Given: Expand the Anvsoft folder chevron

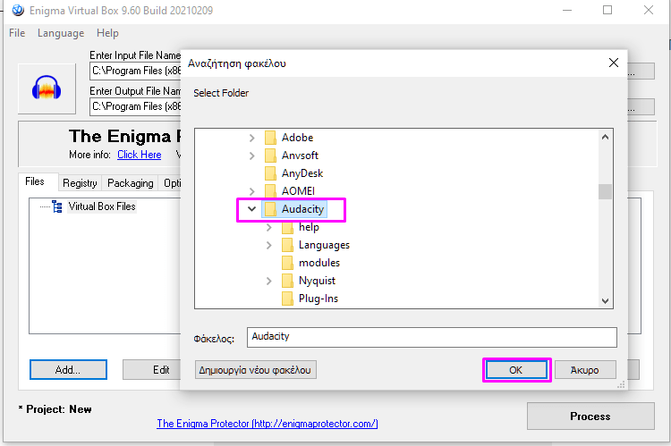Looking at the screenshot, I should pyautogui.click(x=251, y=156).
